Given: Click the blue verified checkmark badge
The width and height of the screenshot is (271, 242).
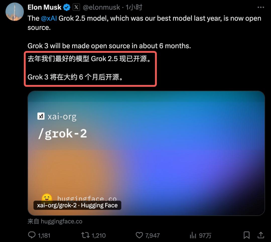Looking at the screenshot, I should click(67, 8).
